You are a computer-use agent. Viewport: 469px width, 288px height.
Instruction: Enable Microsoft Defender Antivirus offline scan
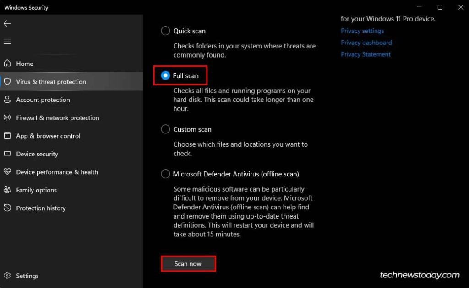(x=165, y=174)
